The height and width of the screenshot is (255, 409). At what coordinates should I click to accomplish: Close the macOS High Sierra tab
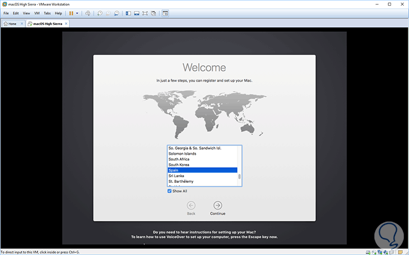coord(66,23)
